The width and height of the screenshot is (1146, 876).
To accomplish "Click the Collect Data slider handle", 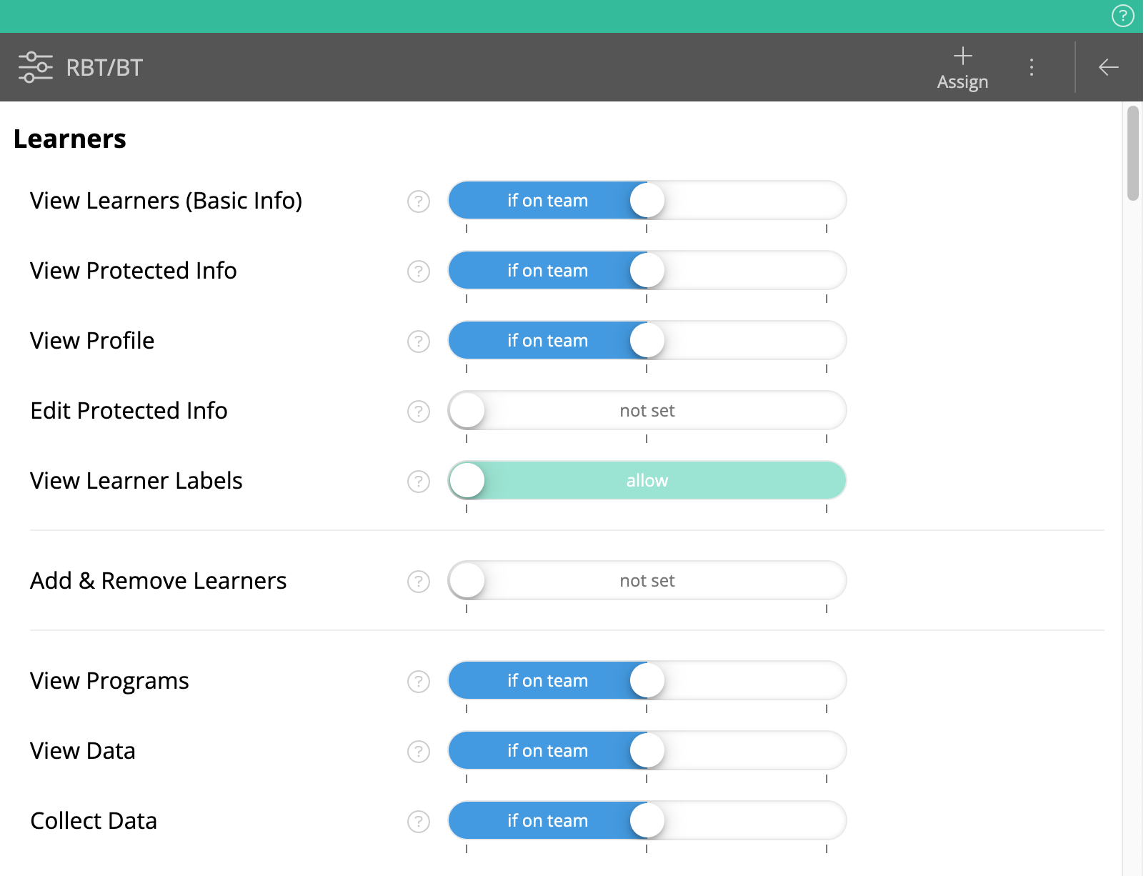I will [x=647, y=820].
